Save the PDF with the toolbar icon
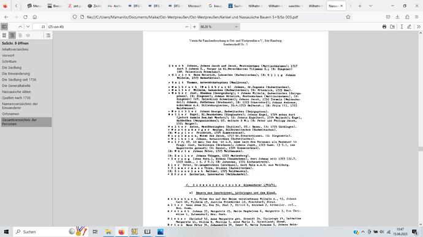The width and height of the screenshot is (423, 237). click(392, 27)
